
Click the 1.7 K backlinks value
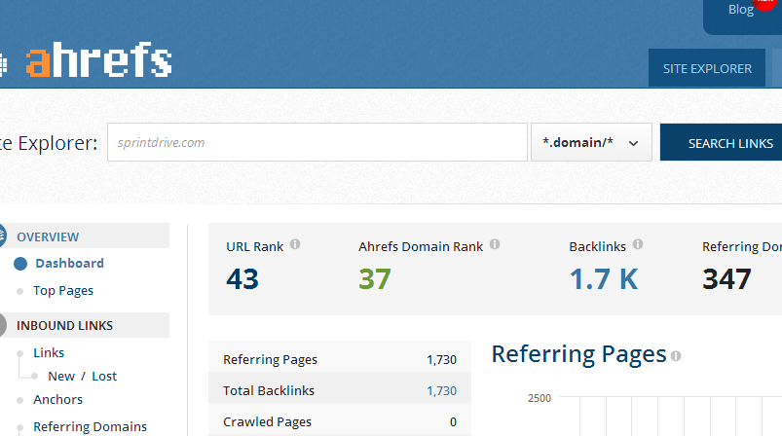(x=604, y=279)
